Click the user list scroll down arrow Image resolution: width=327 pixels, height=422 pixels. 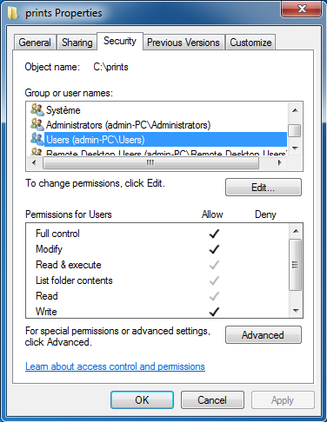tap(295, 148)
